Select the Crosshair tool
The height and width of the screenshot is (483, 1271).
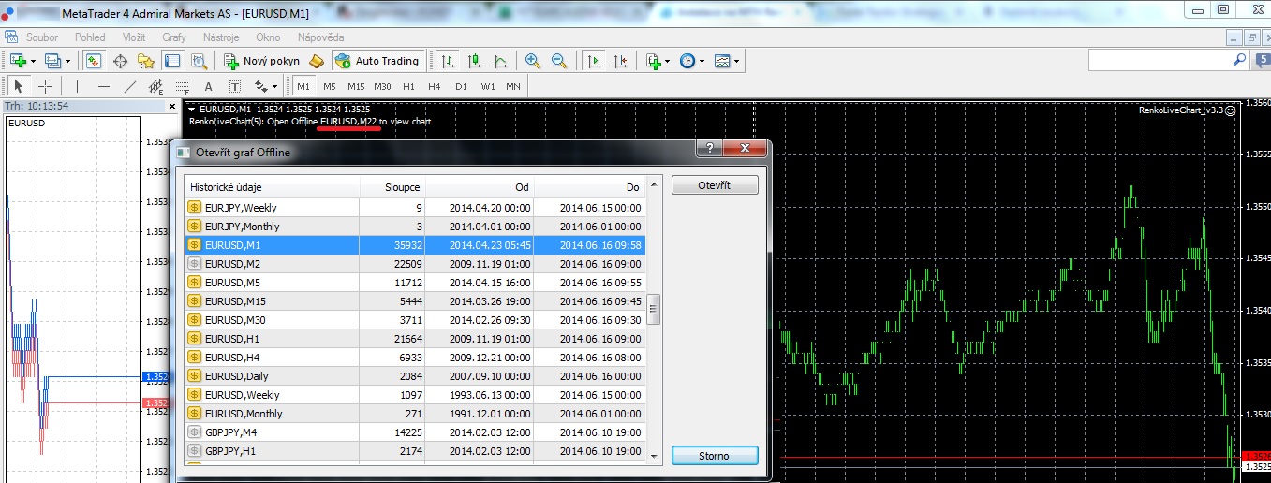(44, 86)
